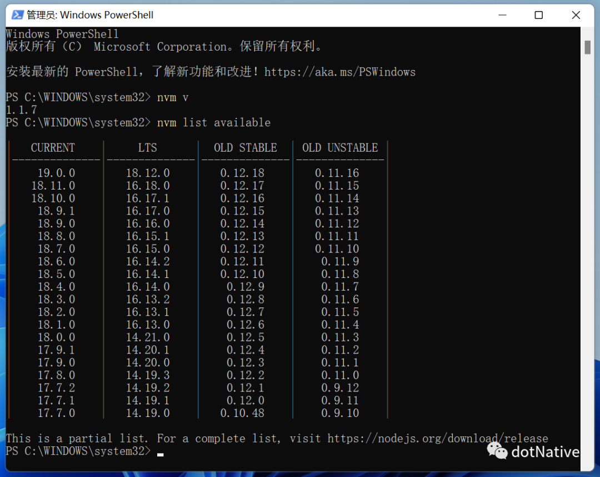Click the copyright text 'Microsoft Corporation'
Screen dimensions: 600x477
(161, 47)
